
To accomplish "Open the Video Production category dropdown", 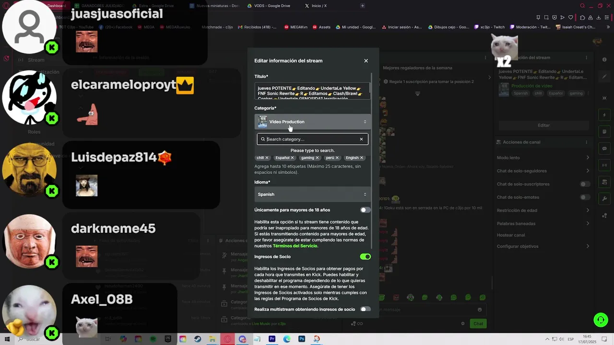I will pos(313,122).
